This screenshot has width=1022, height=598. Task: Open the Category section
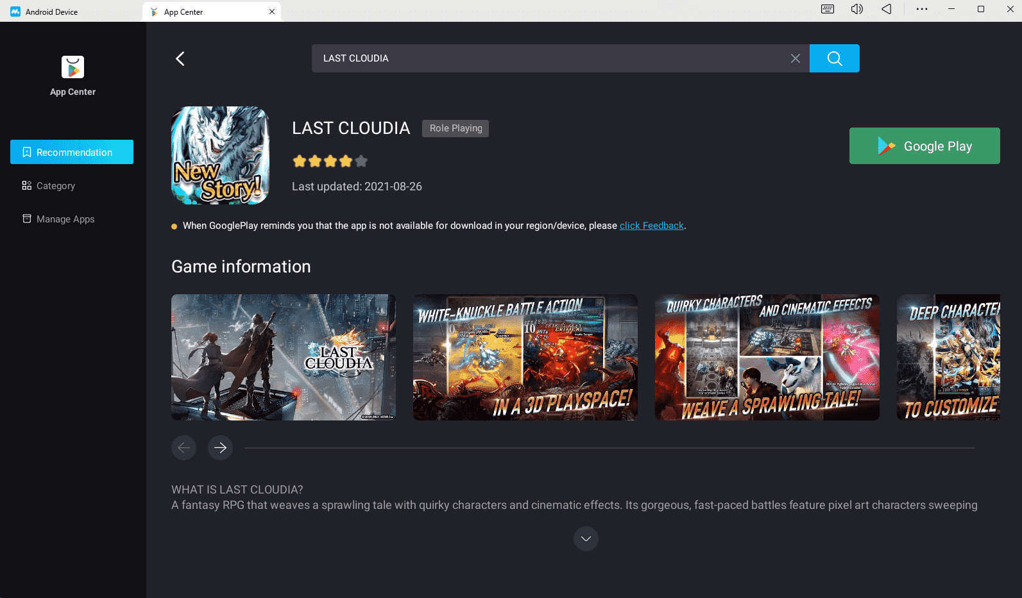pyautogui.click(x=49, y=186)
